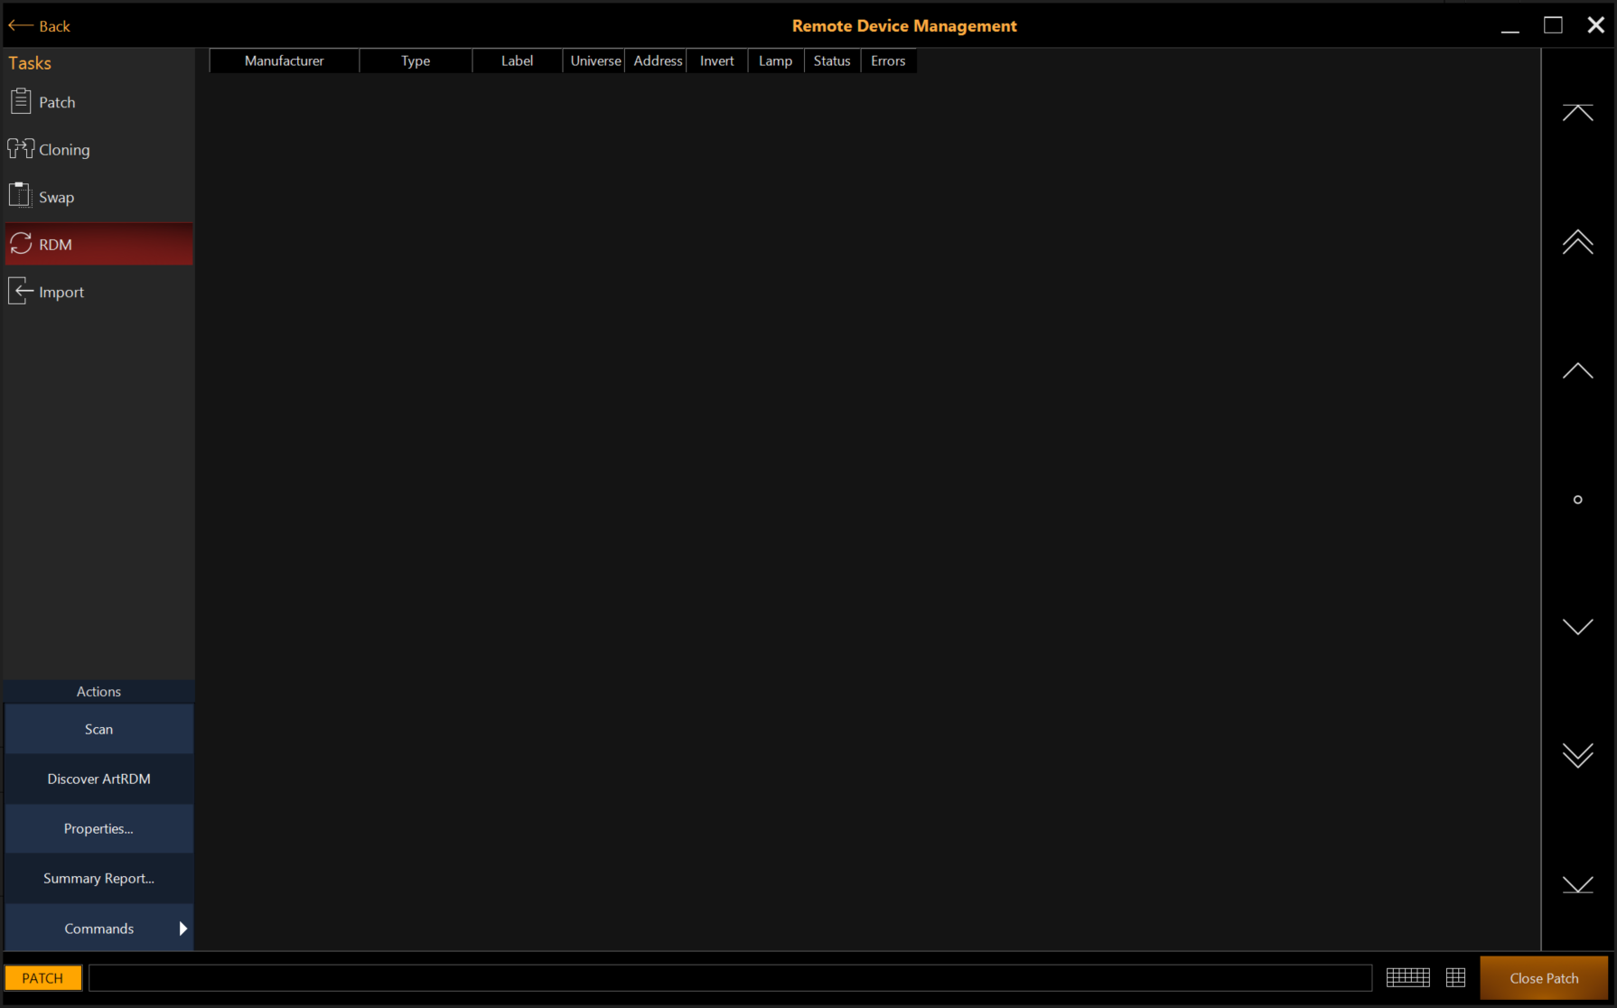The height and width of the screenshot is (1008, 1617).
Task: Click the Close Patch button
Action: point(1543,978)
